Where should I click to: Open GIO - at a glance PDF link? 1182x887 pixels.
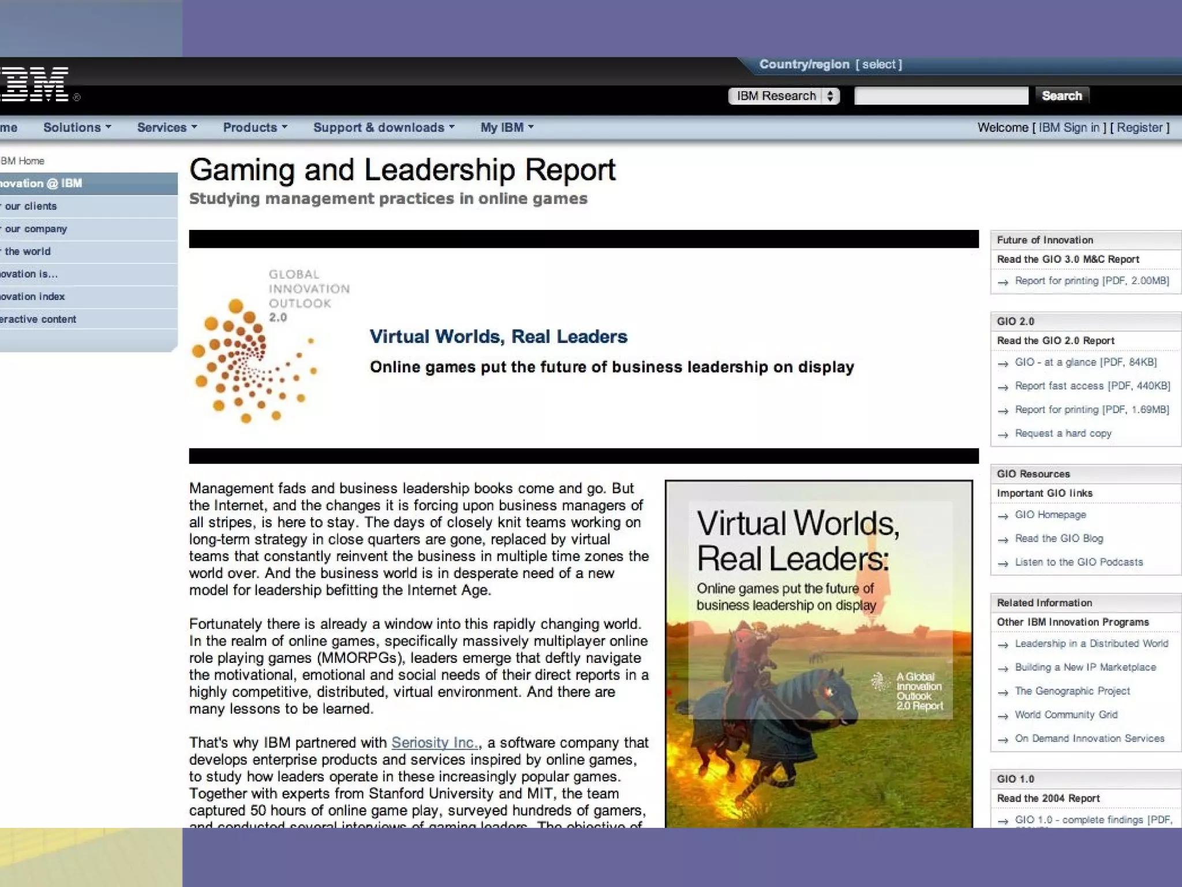tap(1086, 362)
